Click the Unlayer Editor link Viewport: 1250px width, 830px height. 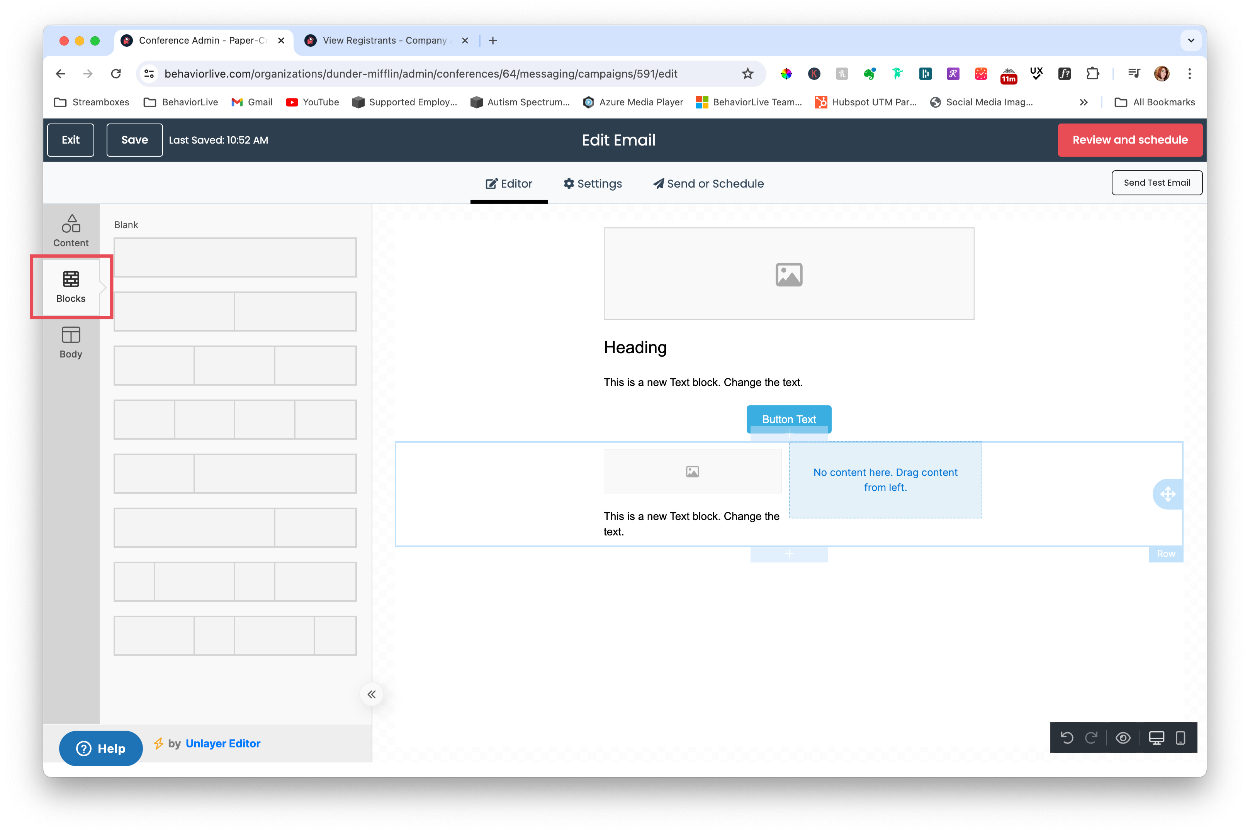(222, 743)
